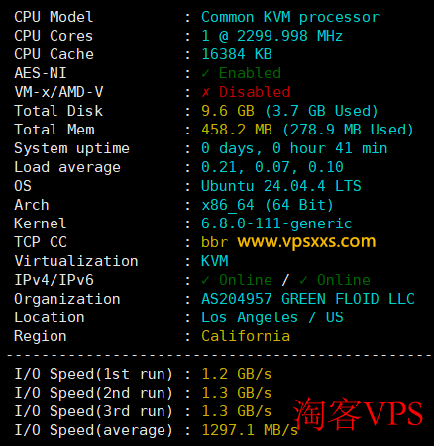Click the red 淘客VPS watermark logo
434x446 pixels.
[359, 413]
